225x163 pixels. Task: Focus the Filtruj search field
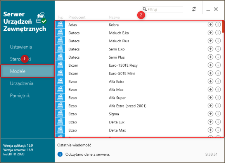pos(163,9)
